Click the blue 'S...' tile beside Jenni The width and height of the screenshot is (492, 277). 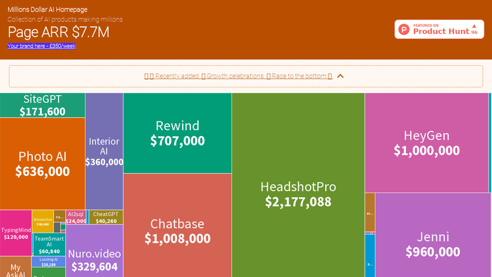[370, 256]
